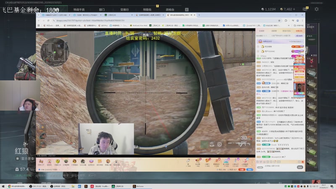Open the chat emoji icon above the input
This screenshot has height=189, width=336.
(x=258, y=162)
